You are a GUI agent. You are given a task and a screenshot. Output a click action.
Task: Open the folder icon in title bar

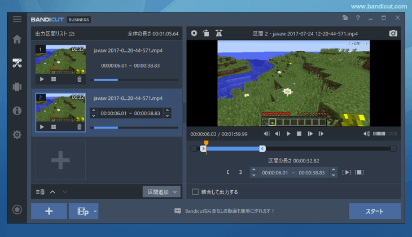(345, 18)
